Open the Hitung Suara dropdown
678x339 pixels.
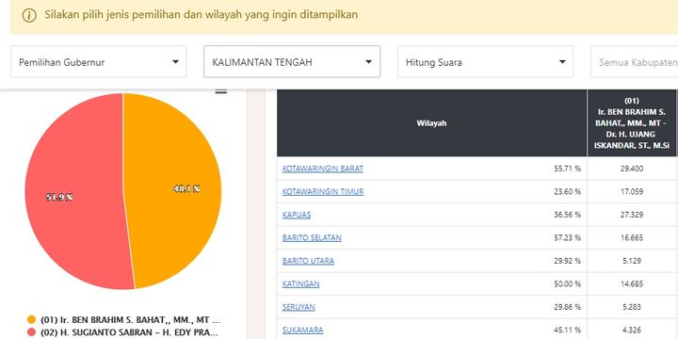pos(486,62)
